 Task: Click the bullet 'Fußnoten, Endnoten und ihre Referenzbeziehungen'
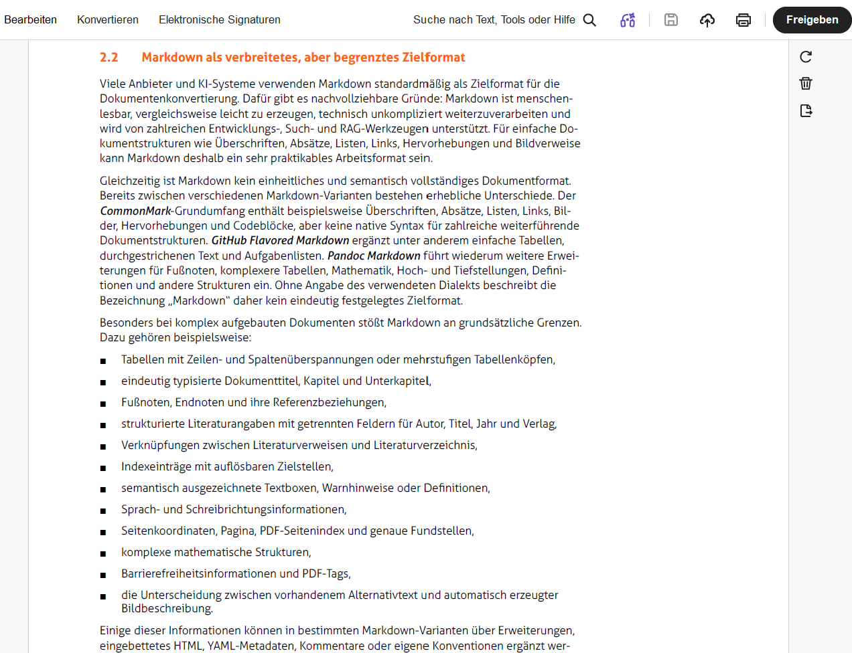pos(254,402)
